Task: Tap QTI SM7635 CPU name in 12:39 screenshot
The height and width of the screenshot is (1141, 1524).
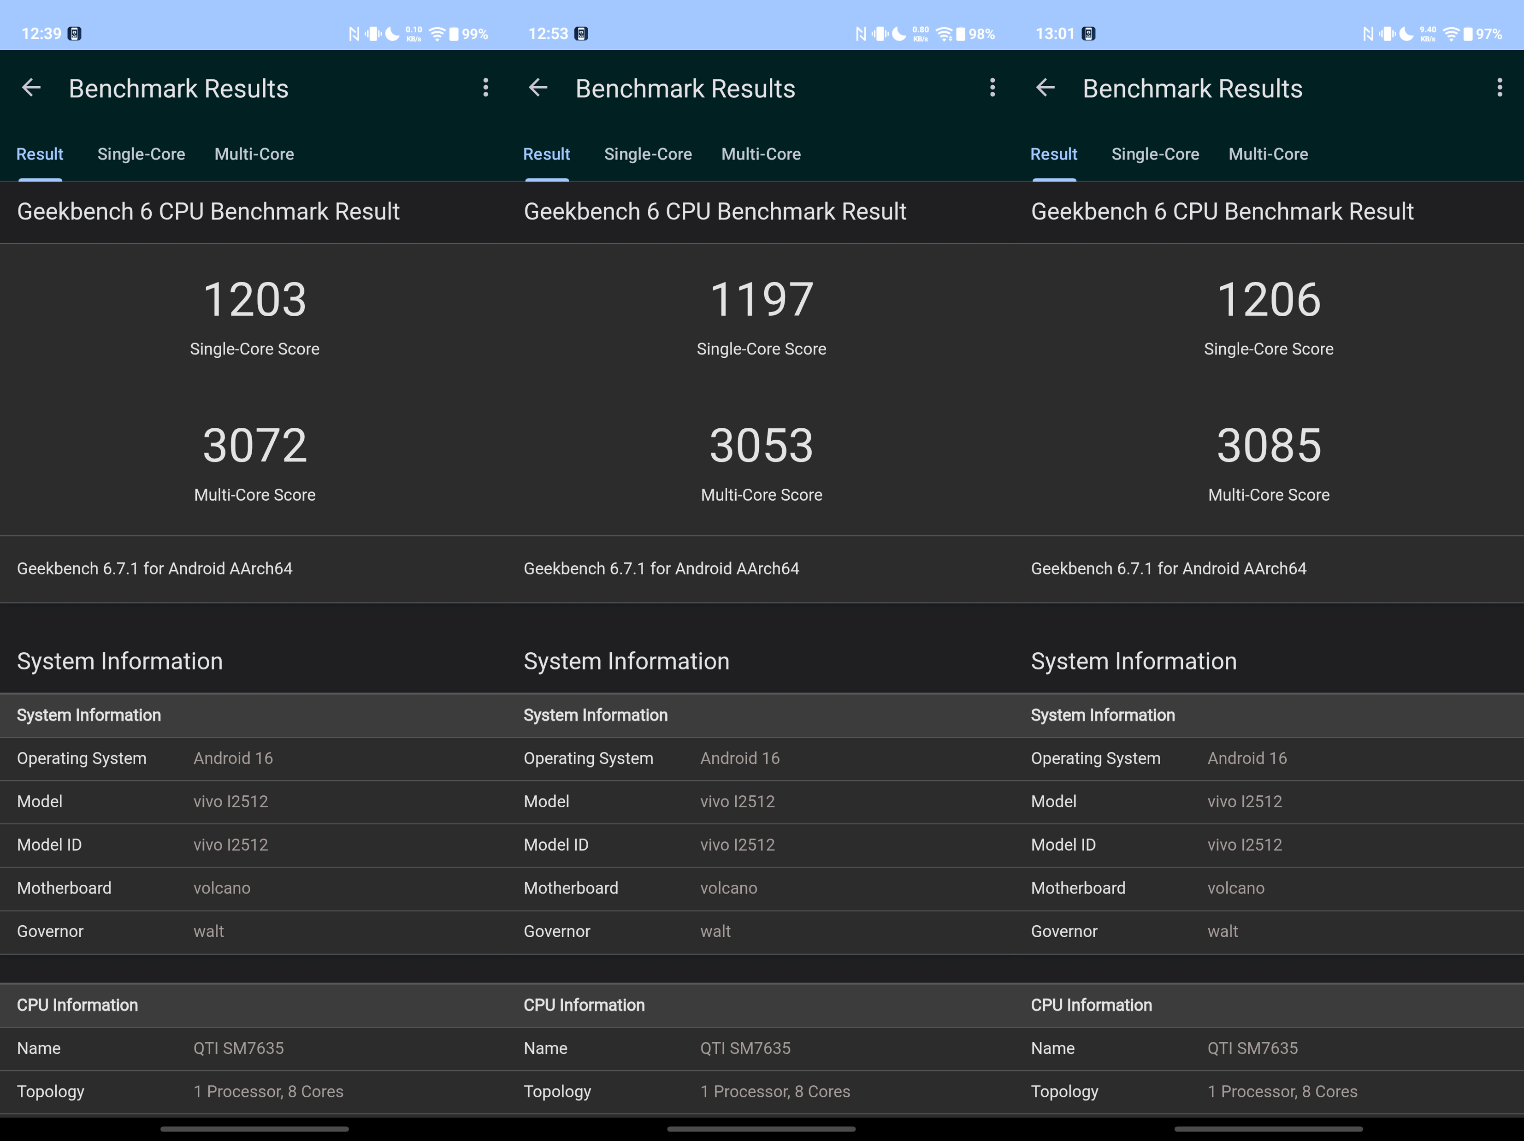Action: click(x=238, y=1049)
